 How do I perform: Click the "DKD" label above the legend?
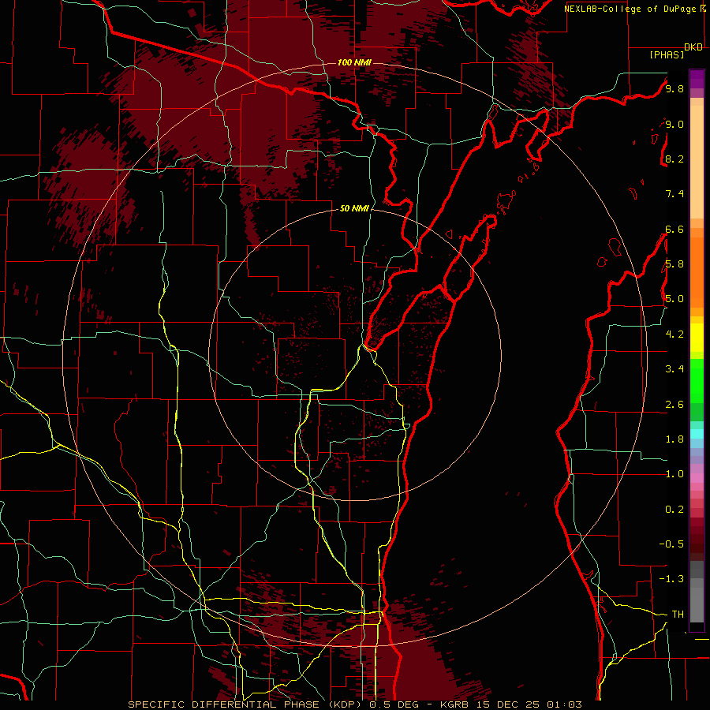(x=693, y=47)
